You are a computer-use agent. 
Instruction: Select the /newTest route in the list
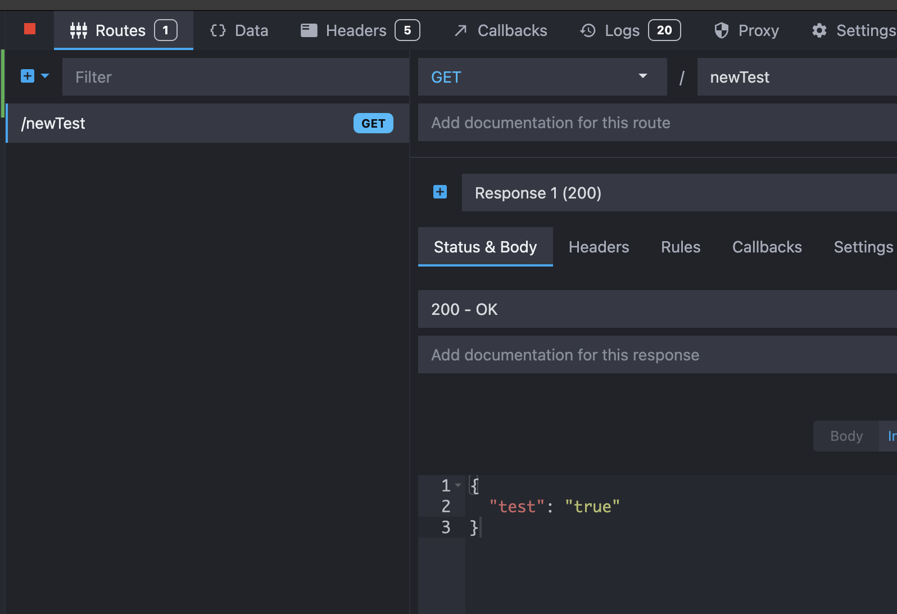point(207,123)
